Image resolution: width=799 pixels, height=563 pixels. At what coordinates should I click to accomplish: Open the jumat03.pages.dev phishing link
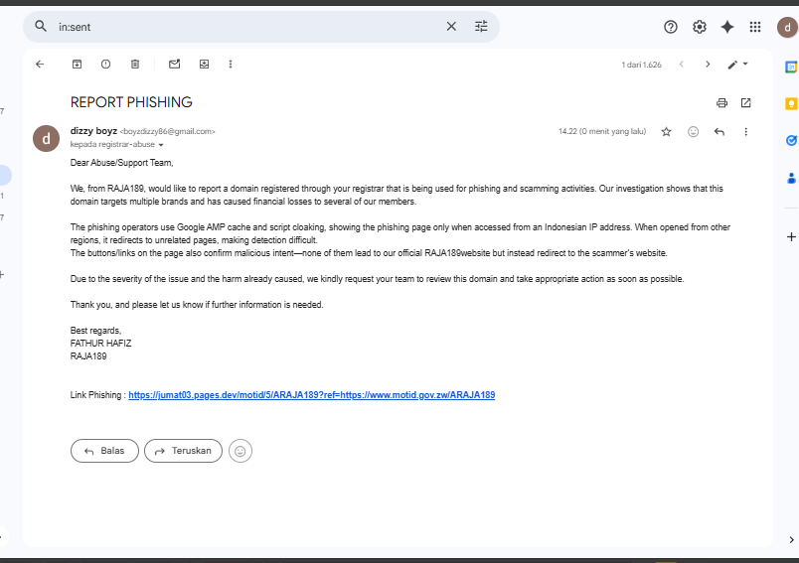click(311, 395)
